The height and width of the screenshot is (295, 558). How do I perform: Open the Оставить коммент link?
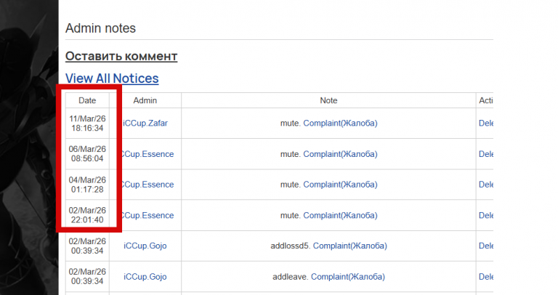click(121, 56)
